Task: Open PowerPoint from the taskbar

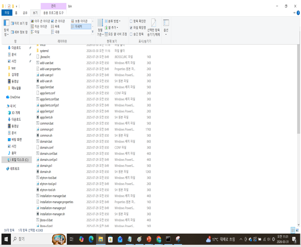Action: [149, 239]
